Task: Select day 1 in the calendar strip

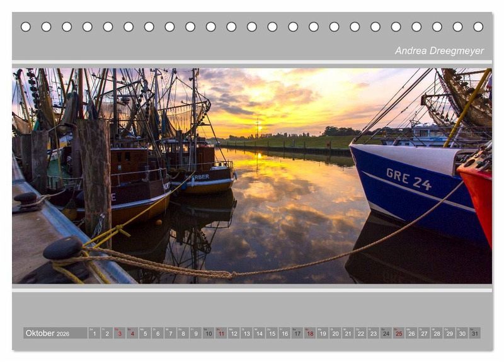Action: (94, 333)
